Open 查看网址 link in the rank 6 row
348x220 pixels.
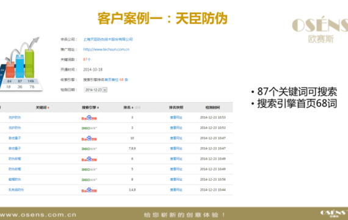[176, 159]
